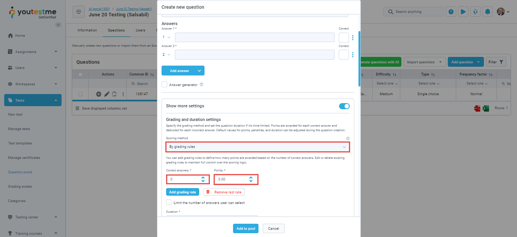
Task: Mark Answer 1 as correct
Action: click(x=344, y=38)
